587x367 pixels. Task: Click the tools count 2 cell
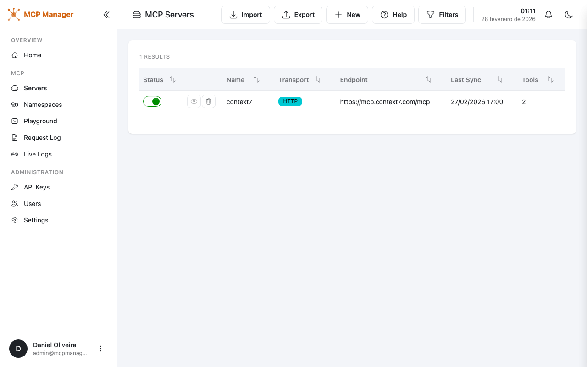(524, 102)
